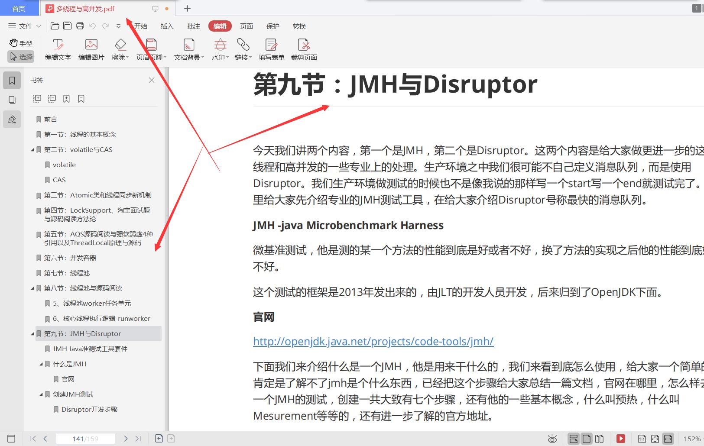704x446 pixels.
Task: Jump to bookmark Disruptor开发步骤
Action: point(89,410)
